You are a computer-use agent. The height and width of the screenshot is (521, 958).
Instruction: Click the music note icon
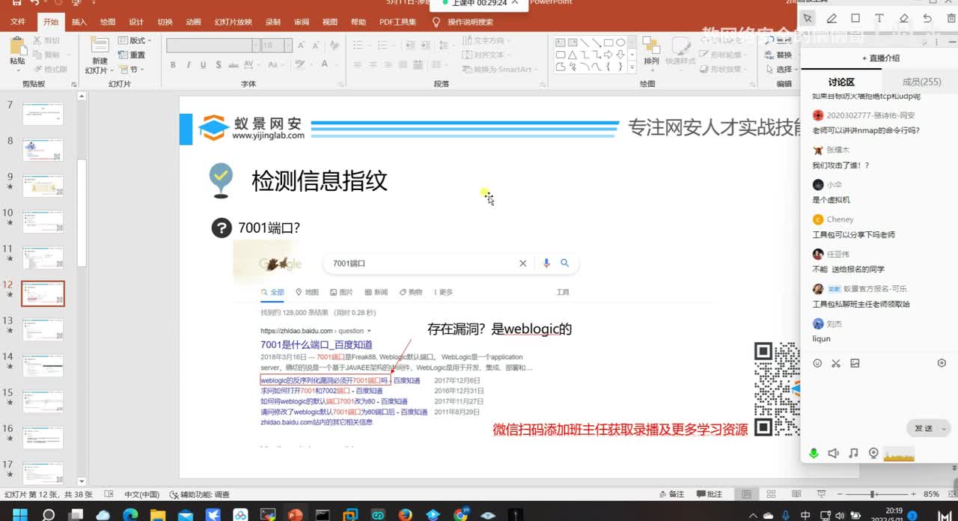(853, 453)
